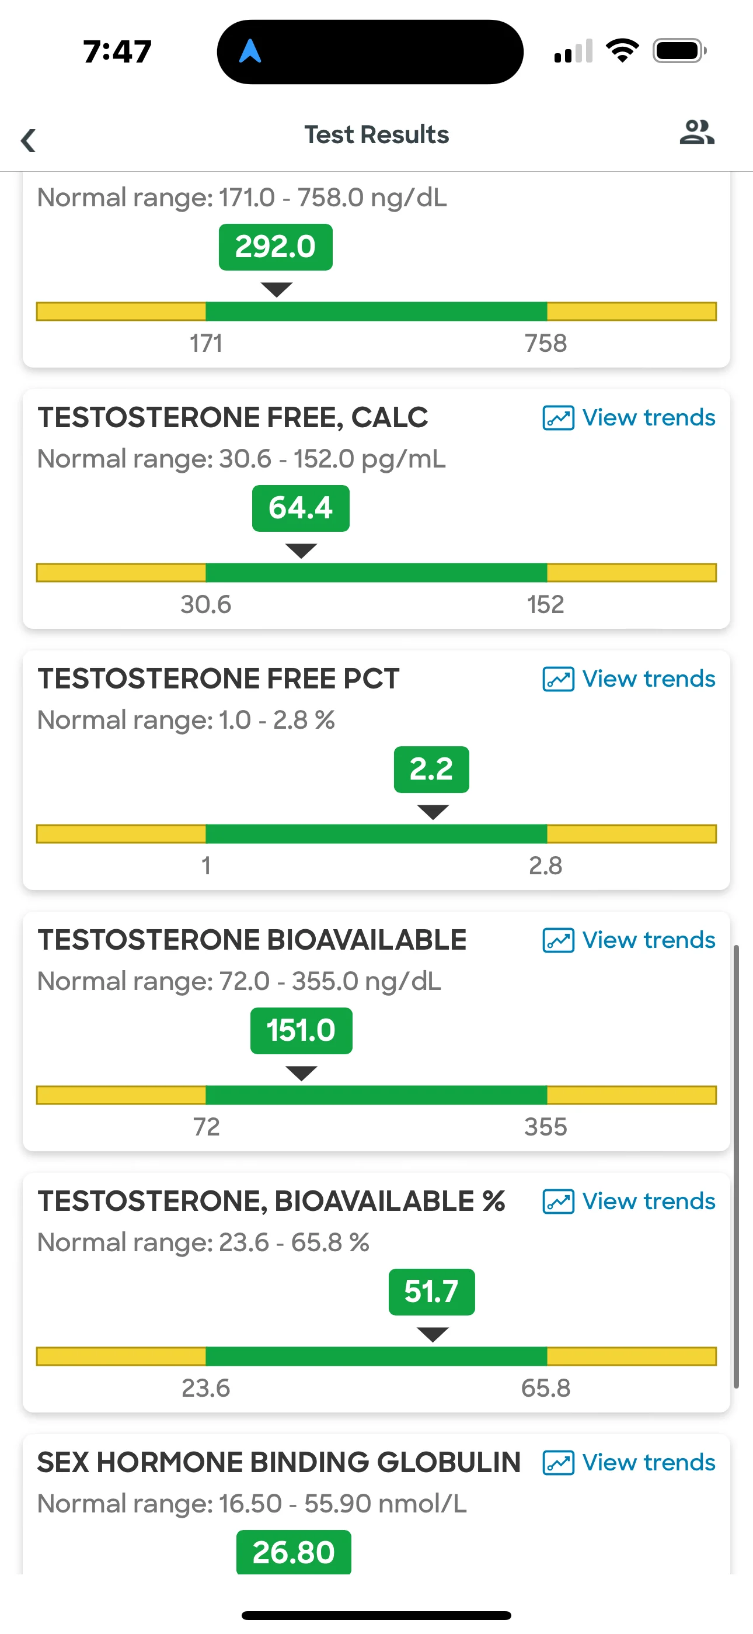Viewport: 753px width, 1634px height.
Task: Select the 292.0 result value badge
Action: [276, 247]
